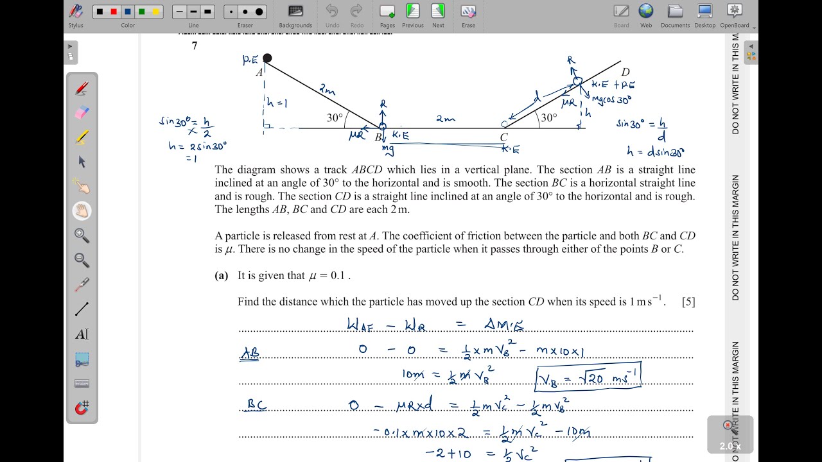Show the virtual keyboard
The height and width of the screenshot is (462, 822).
[82, 383]
